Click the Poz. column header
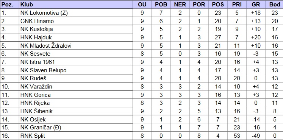Screen dimensions: 283x140 [x=9, y=5]
